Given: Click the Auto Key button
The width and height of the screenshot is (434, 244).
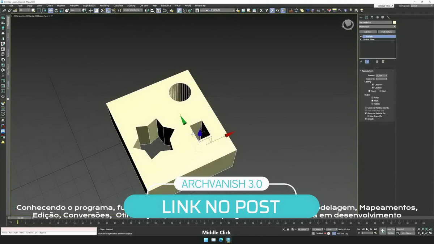Looking at the screenshot, I should pos(391,229).
